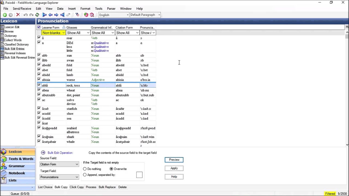Open the Source Field Citation Form dropdown
Screen dimensions: 349x196
[x=59, y=164]
